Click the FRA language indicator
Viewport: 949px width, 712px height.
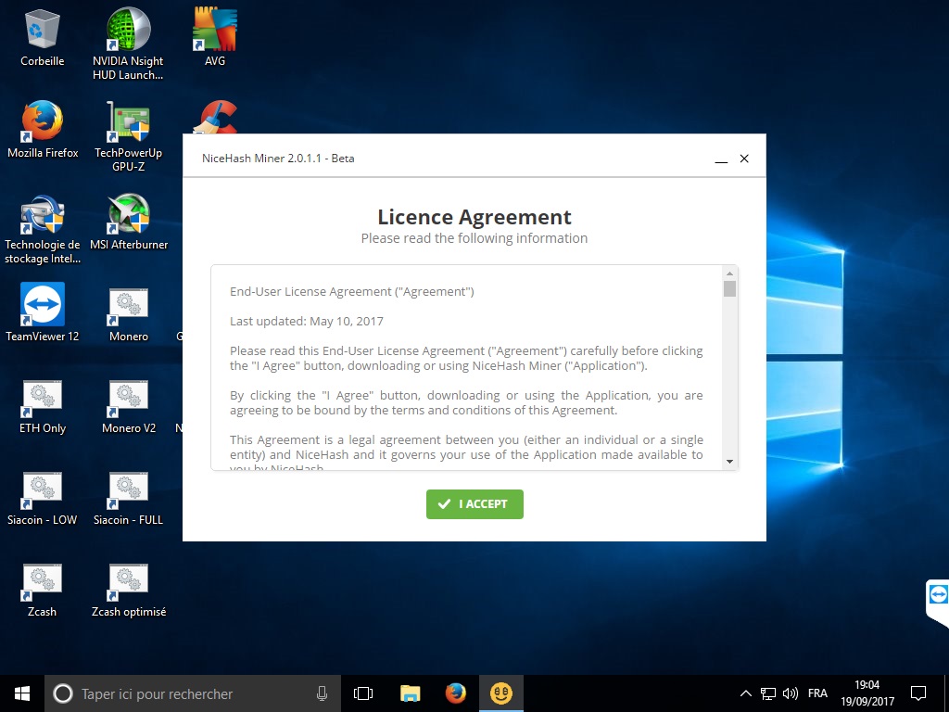click(x=817, y=693)
